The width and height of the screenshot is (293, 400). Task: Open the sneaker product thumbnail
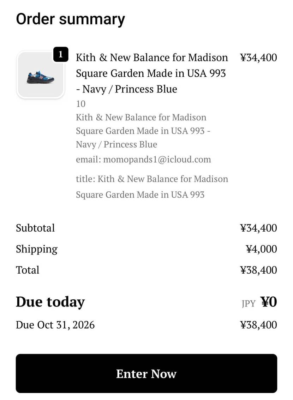pyautogui.click(x=41, y=75)
